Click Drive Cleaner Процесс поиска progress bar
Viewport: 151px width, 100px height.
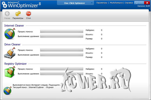click(x=62, y=50)
